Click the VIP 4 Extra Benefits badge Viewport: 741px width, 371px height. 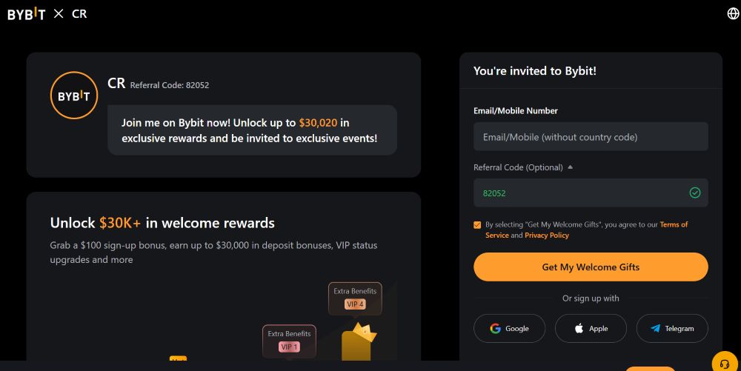[355, 298]
